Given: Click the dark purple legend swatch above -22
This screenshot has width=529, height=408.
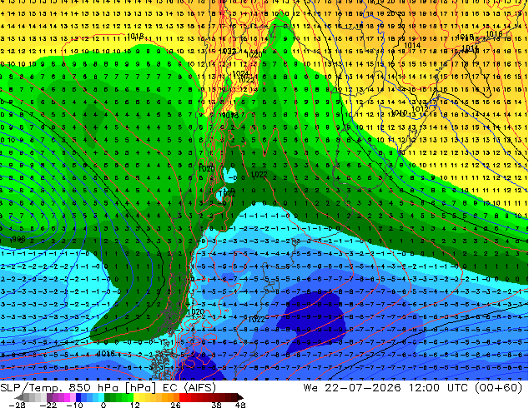Looking at the screenshot, I should (49, 397).
